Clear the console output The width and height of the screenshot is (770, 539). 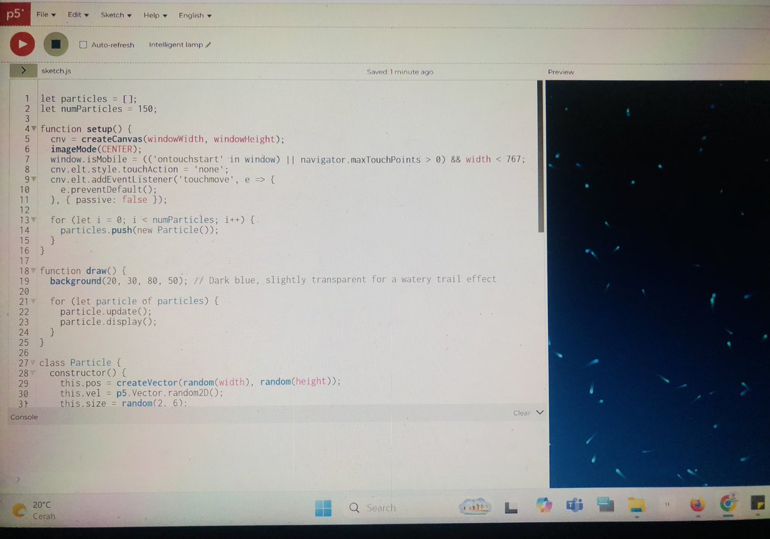tap(522, 413)
